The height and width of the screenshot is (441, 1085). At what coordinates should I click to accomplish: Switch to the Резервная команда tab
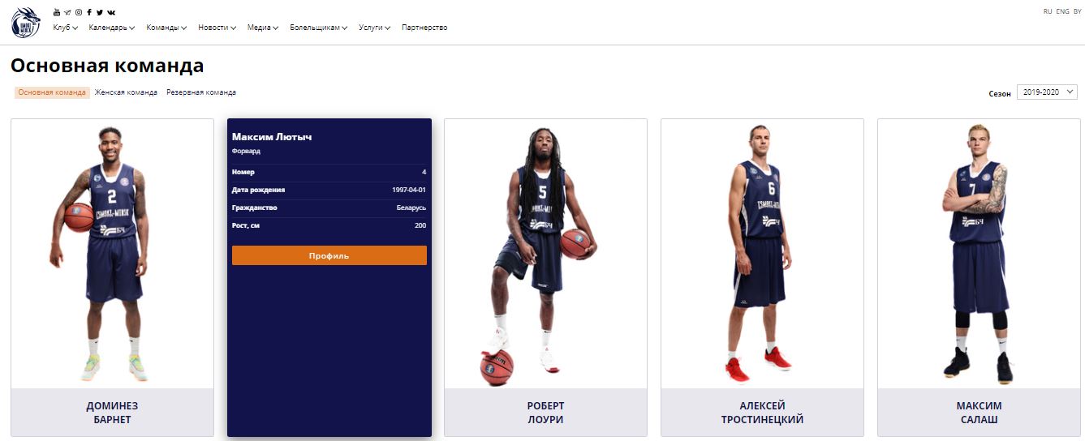[x=201, y=92]
